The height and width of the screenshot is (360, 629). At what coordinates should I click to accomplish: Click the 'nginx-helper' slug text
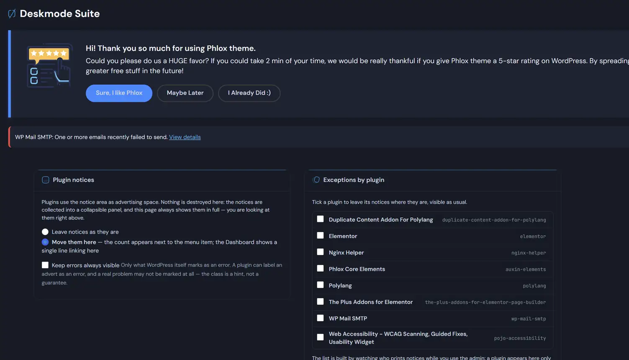[529, 253]
